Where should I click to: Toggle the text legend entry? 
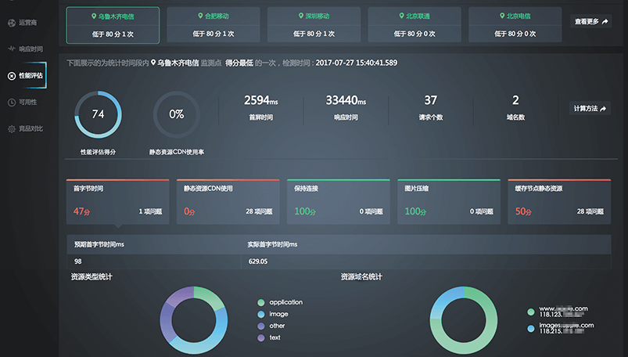coord(261,337)
